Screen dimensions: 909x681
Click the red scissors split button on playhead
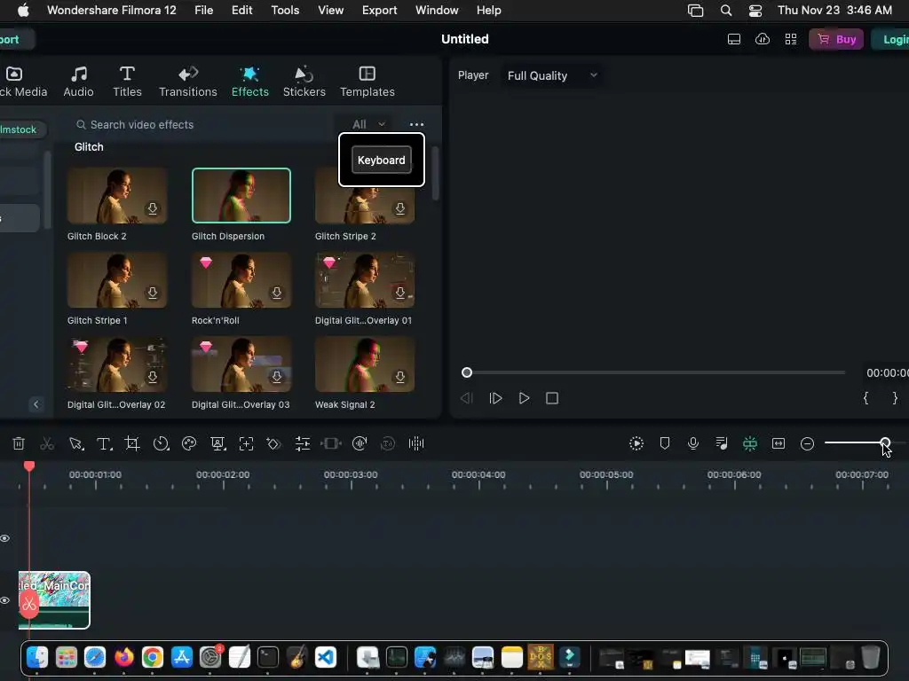pyautogui.click(x=29, y=605)
